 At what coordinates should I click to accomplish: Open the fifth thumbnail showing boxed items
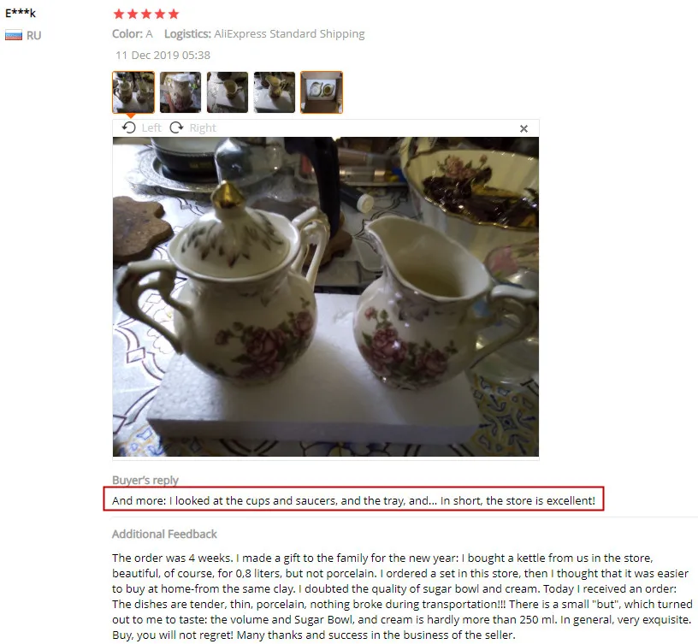(322, 92)
